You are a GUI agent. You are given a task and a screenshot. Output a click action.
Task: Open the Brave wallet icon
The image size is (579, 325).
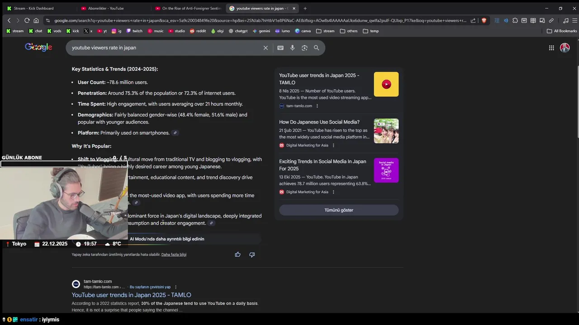[524, 20]
